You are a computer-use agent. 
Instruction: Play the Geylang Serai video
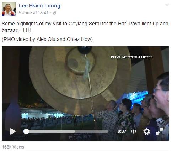(13, 131)
